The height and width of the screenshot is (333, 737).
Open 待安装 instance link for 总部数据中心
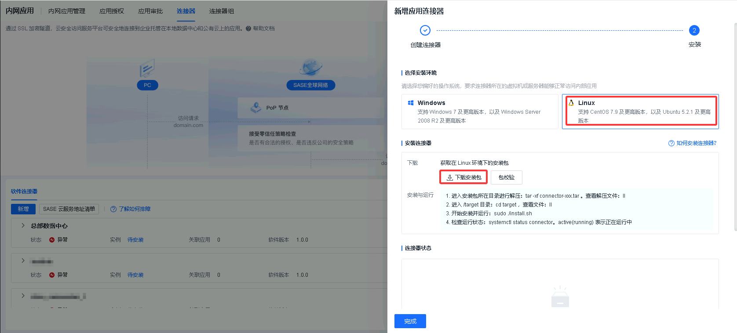(x=135, y=240)
